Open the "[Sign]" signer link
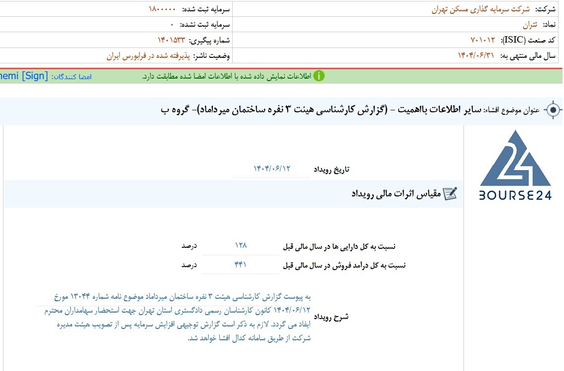The image size is (564, 371). pos(35,76)
